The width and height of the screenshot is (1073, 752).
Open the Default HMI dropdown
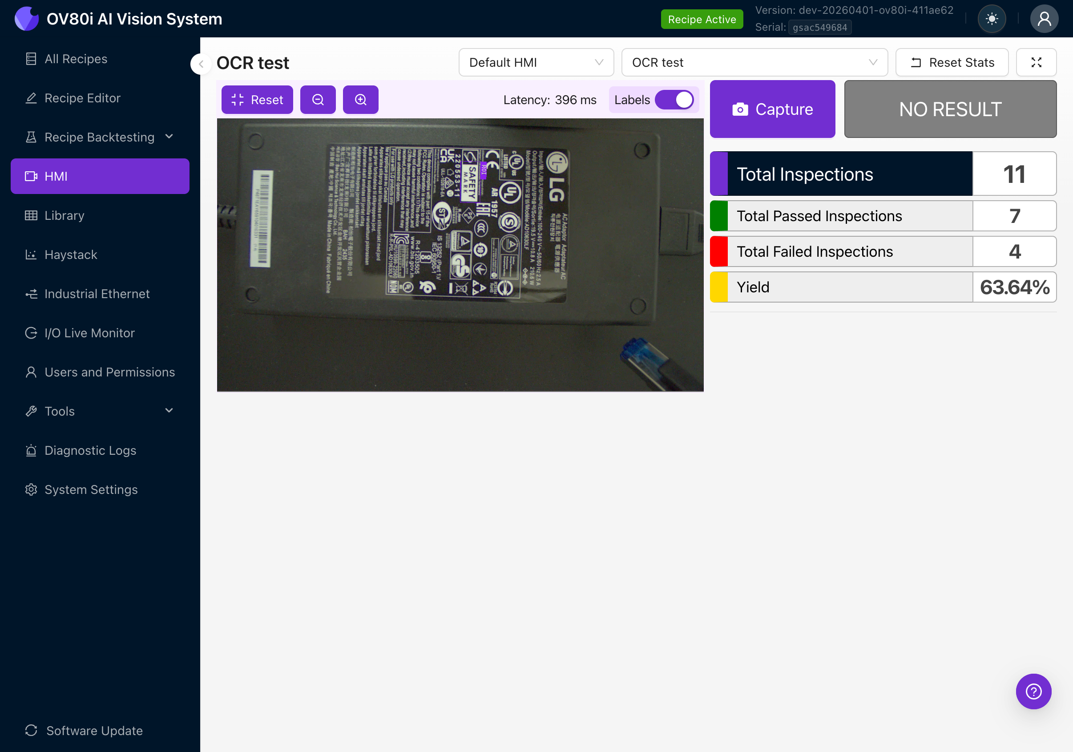click(536, 62)
